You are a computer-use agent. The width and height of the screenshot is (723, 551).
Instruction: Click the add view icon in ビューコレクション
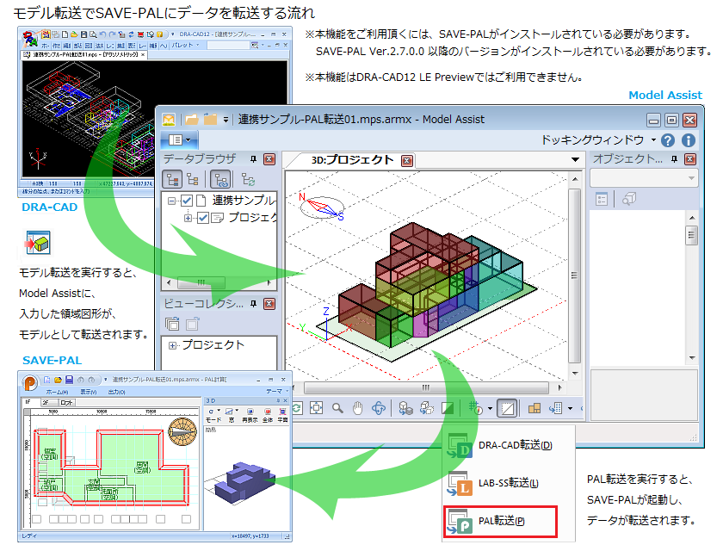click(172, 324)
